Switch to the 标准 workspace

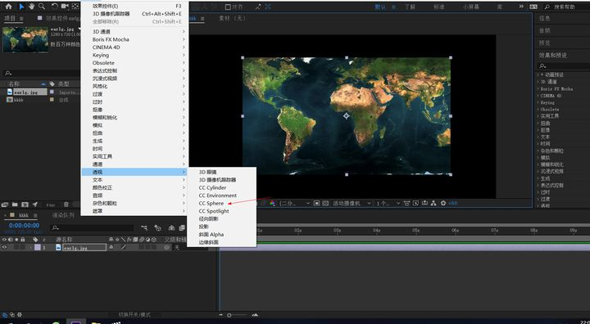439,7
